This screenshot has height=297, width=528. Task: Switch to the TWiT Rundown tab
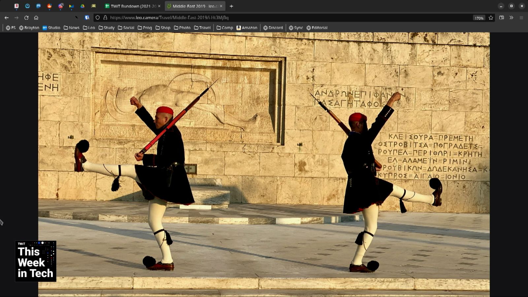tap(132, 6)
